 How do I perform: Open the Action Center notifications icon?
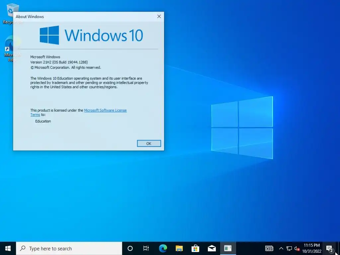(329, 248)
